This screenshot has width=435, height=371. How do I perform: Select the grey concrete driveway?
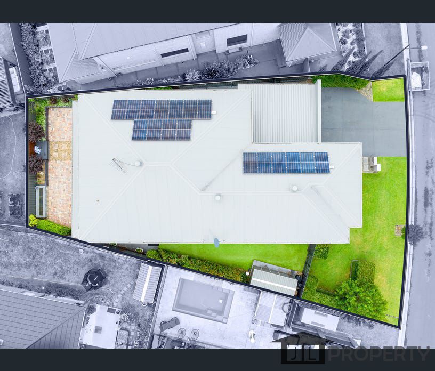(362, 122)
